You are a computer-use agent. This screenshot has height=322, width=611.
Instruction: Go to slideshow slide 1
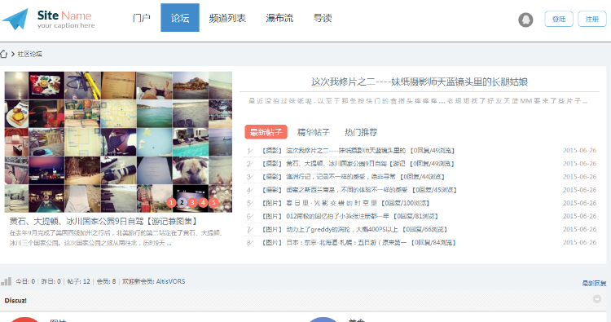point(171,202)
